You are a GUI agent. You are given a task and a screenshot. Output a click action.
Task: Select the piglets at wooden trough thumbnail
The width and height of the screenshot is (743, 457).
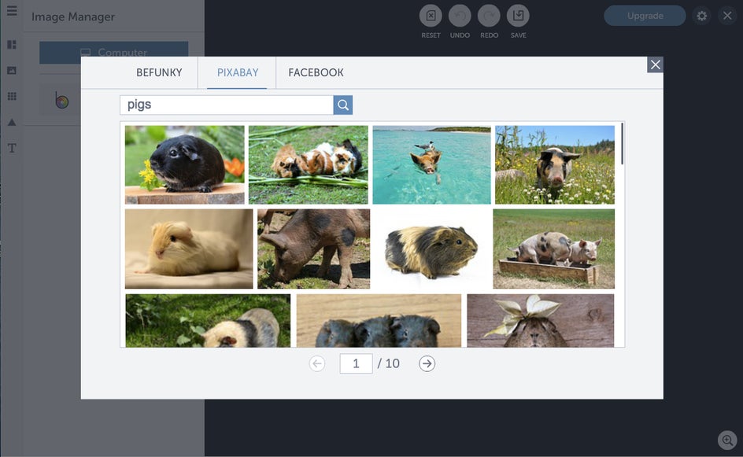tap(554, 249)
